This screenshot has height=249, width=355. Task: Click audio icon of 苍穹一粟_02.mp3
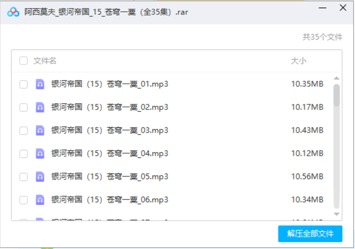[x=40, y=108]
